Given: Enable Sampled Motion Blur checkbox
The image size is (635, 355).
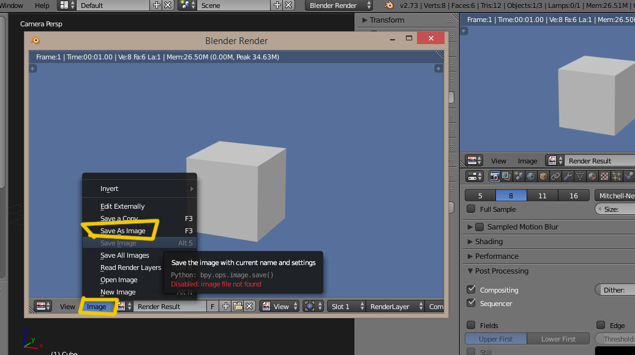Looking at the screenshot, I should point(479,226).
